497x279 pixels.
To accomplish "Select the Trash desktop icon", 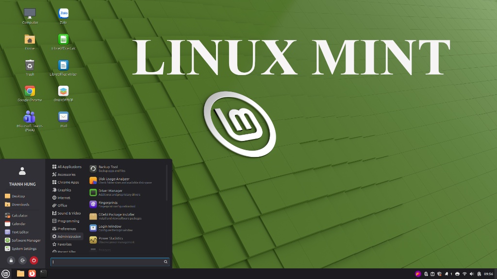I will pos(30,67).
